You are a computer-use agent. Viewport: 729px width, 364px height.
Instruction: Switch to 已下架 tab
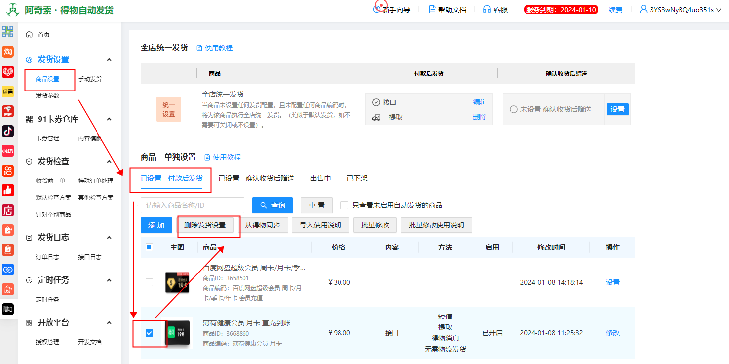click(357, 178)
